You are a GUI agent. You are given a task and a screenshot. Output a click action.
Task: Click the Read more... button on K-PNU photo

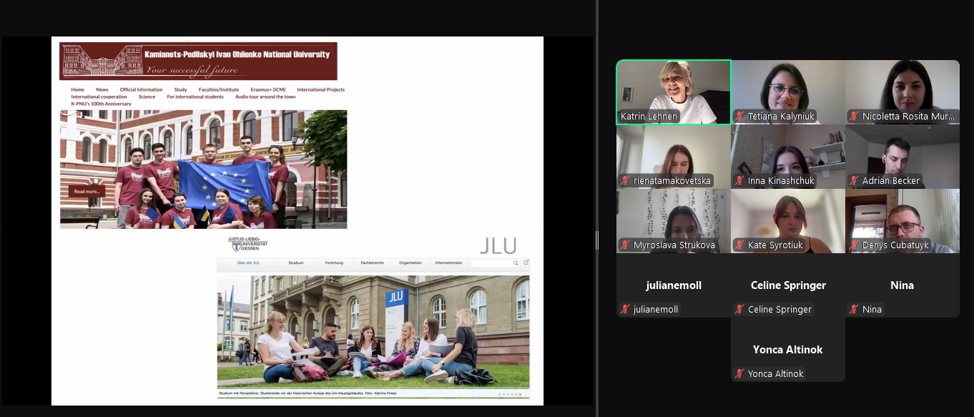coord(87,191)
